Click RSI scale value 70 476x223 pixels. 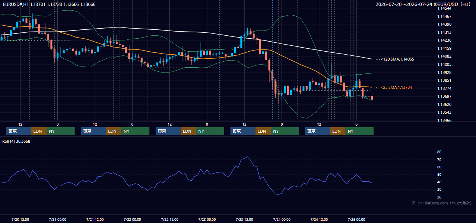439,159
